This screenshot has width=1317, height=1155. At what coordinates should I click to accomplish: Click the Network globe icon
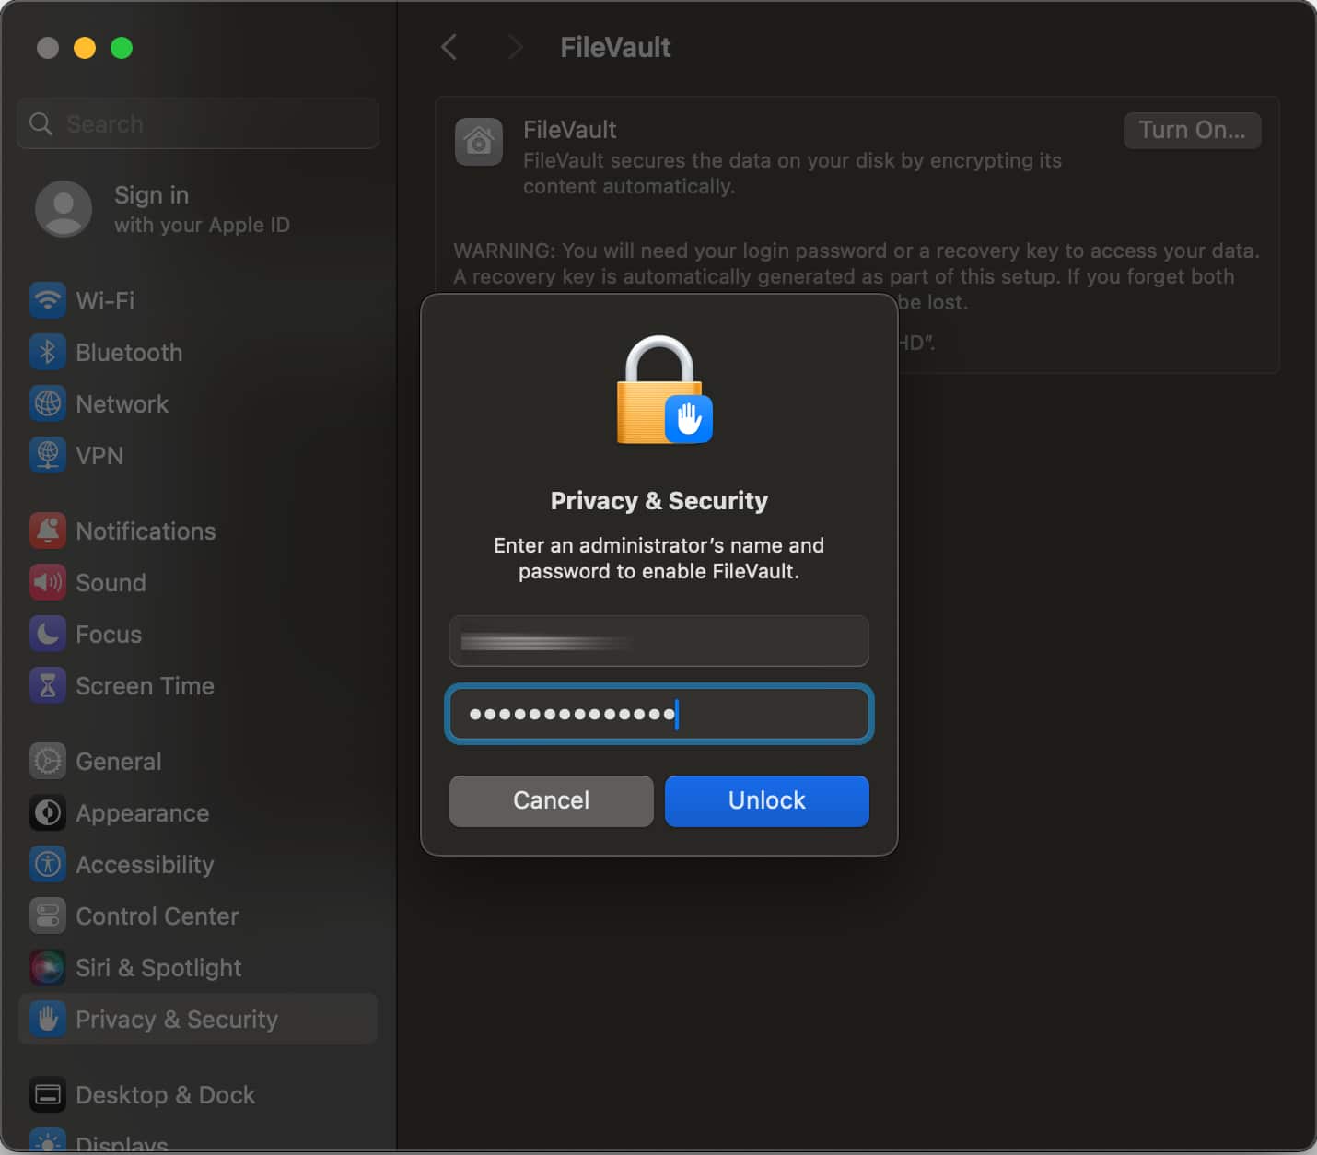coord(48,403)
